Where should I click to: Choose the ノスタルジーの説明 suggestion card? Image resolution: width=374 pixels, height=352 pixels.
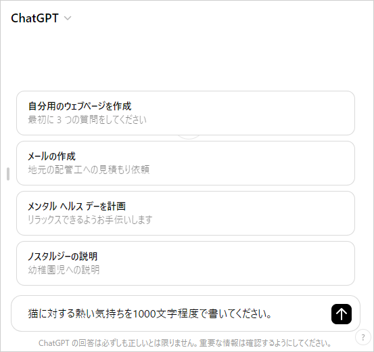(185, 263)
